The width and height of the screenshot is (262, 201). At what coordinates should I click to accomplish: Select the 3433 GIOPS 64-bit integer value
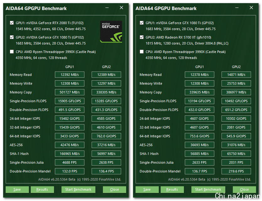(70, 136)
